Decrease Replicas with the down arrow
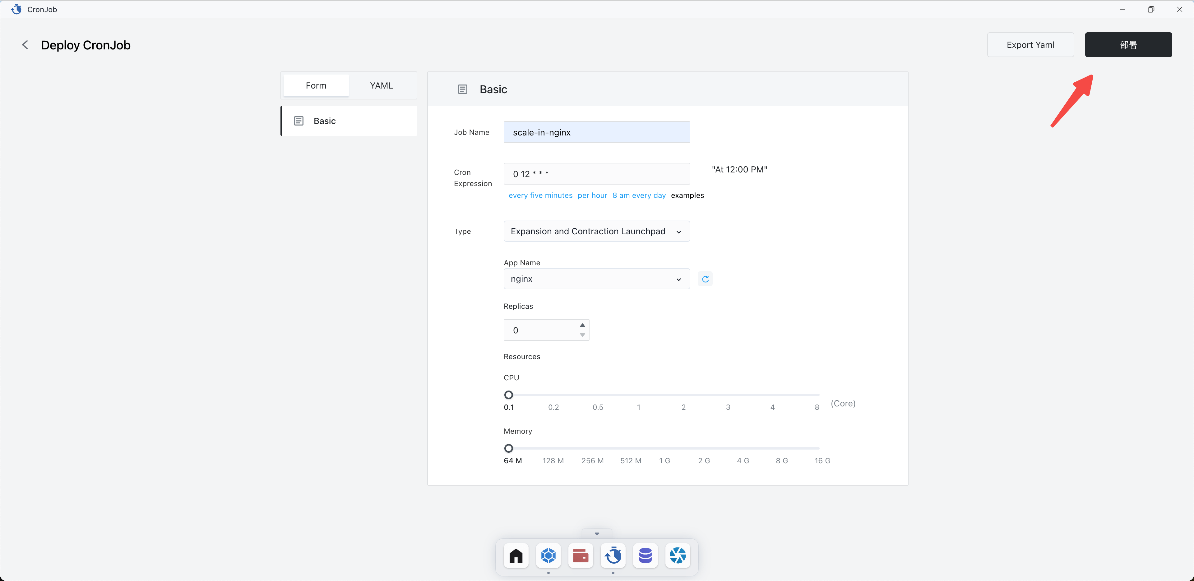The width and height of the screenshot is (1194, 581). click(x=582, y=335)
